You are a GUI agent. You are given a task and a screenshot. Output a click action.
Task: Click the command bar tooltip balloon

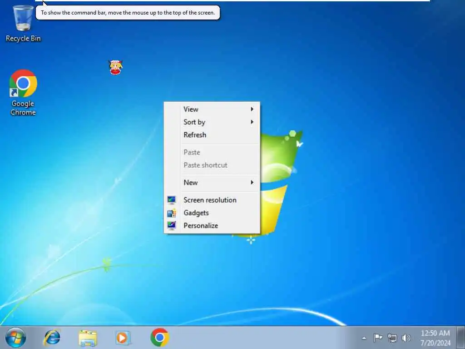click(x=128, y=12)
